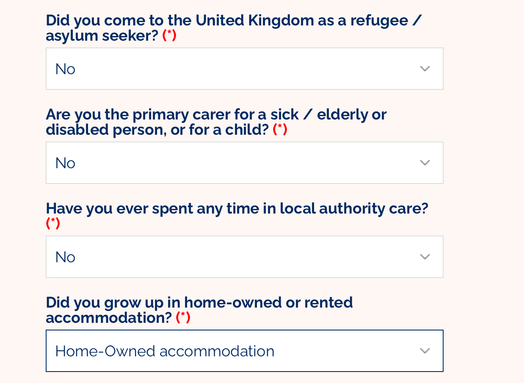This screenshot has height=383, width=524.
Task: Click the chevron arrow in refugee question dropdown
Action: coord(425,69)
